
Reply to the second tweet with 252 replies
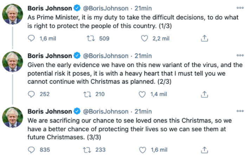(x=32, y=94)
